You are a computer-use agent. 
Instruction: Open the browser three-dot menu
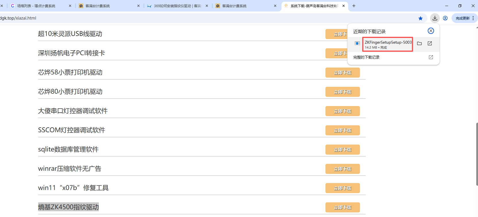tap(473, 18)
